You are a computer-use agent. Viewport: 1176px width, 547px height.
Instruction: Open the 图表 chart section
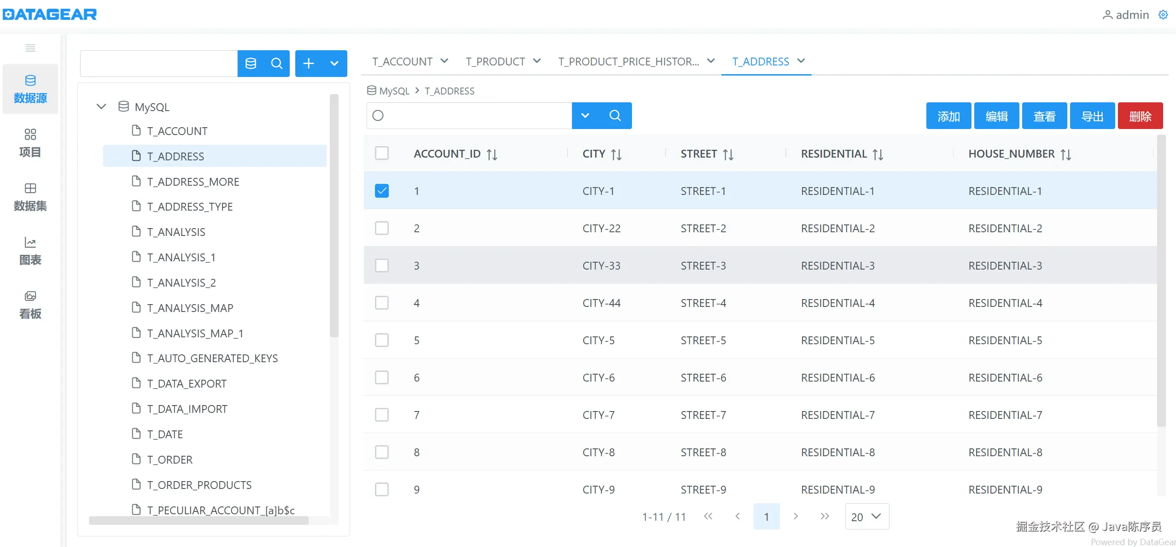pyautogui.click(x=30, y=251)
